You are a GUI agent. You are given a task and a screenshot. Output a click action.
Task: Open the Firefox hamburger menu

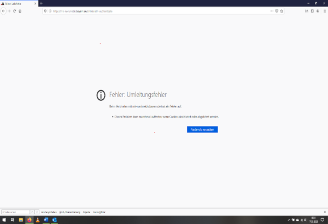point(324,10)
